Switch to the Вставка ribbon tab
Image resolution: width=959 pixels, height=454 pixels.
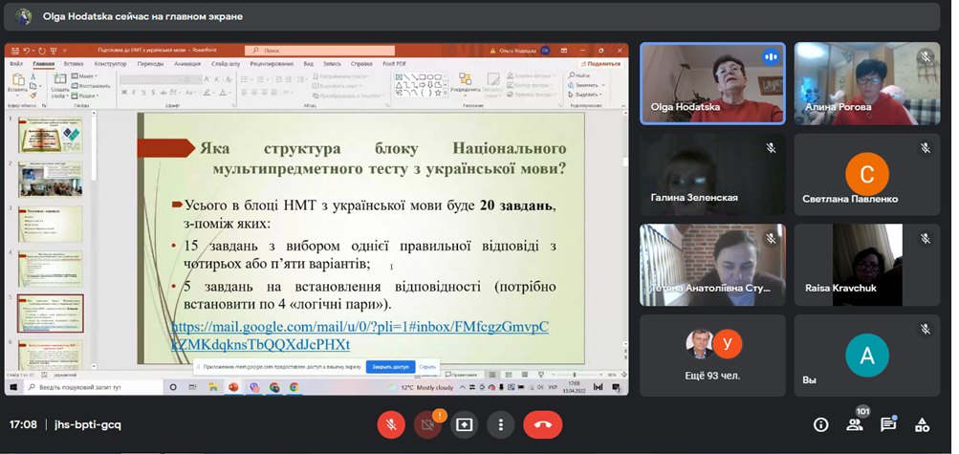[74, 64]
